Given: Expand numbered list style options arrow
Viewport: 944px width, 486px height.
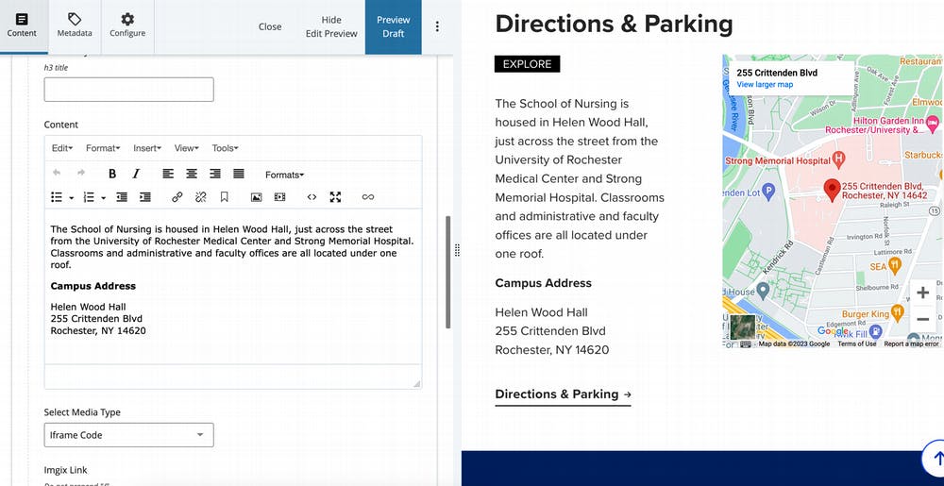Looking at the screenshot, I should click(104, 197).
